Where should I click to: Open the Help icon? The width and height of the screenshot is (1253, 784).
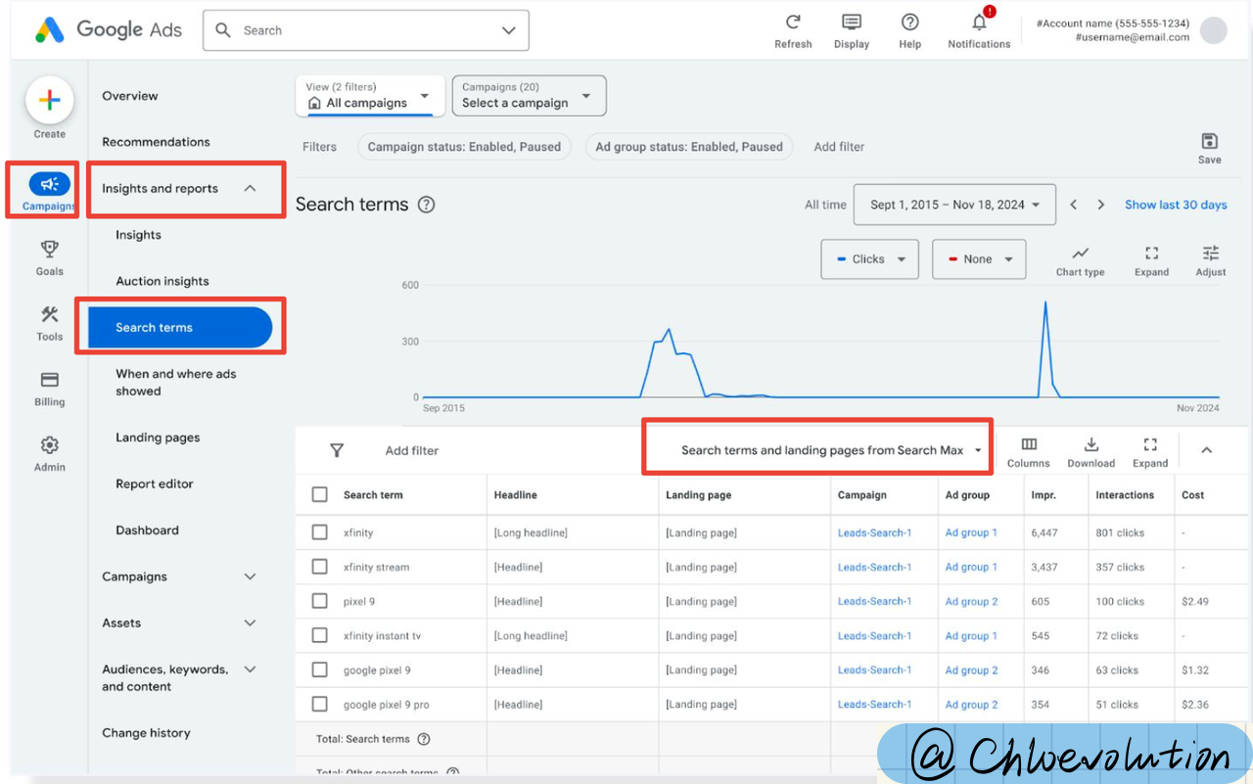pos(909,23)
